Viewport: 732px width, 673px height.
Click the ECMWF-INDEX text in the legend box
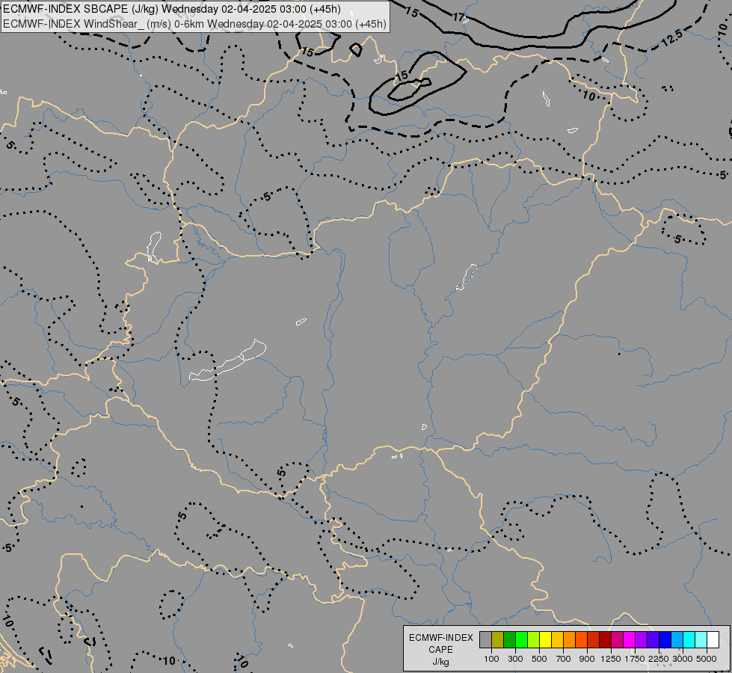[x=440, y=638]
